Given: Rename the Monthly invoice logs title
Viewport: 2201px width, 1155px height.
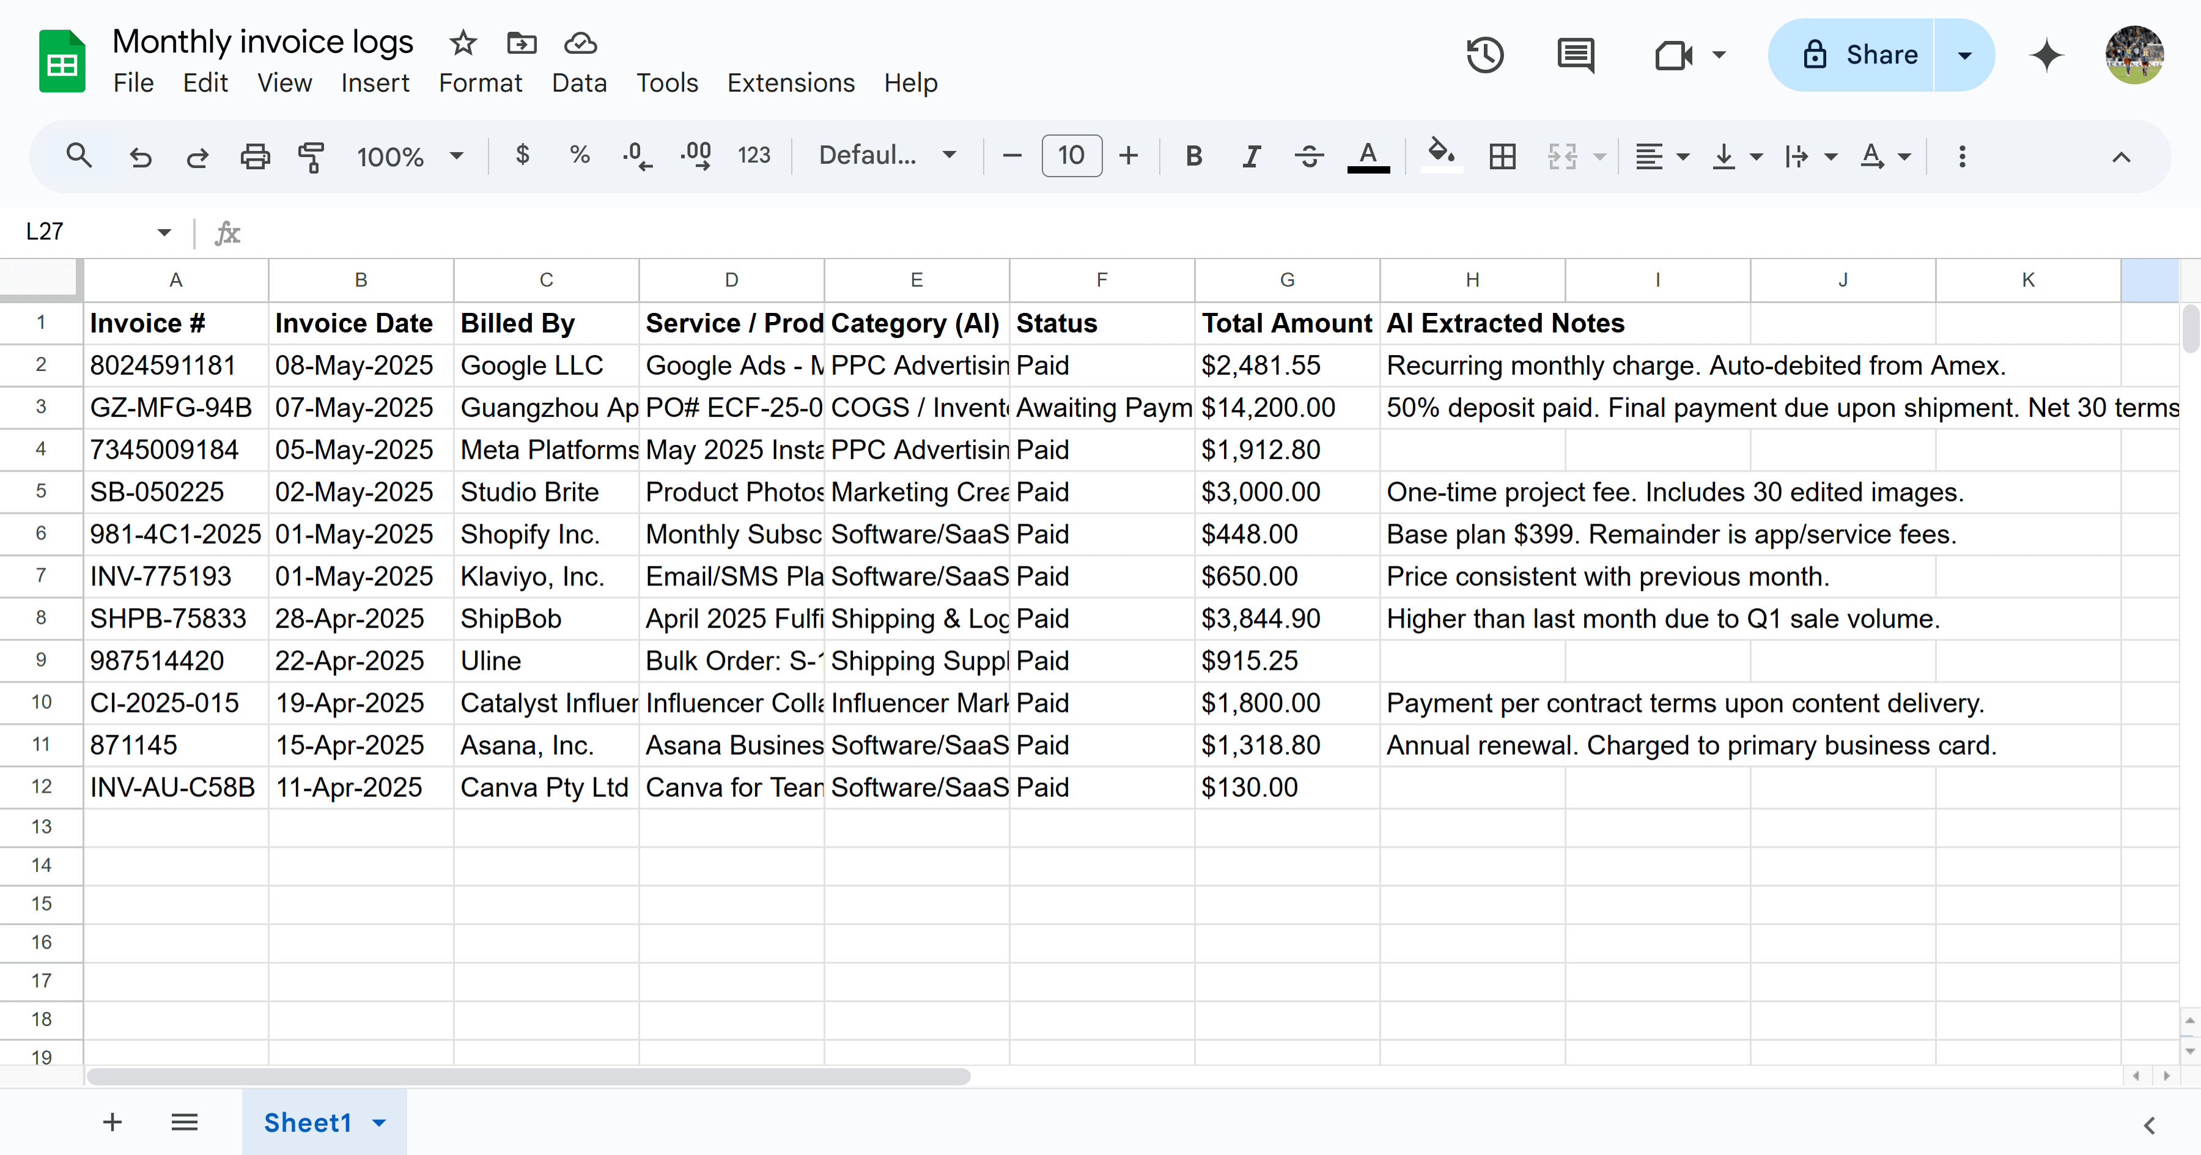Looking at the screenshot, I should click(263, 42).
